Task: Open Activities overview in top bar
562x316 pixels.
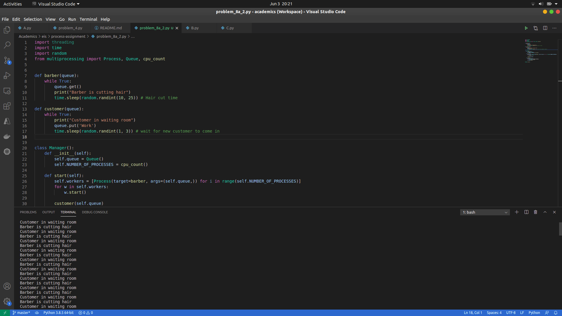Action: 13,4
